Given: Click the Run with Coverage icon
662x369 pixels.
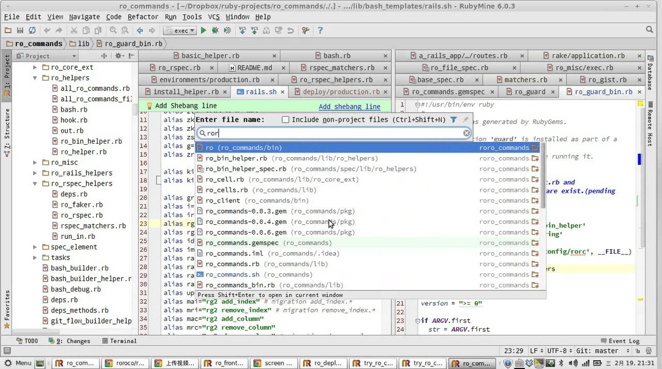Looking at the screenshot, I should [x=227, y=30].
